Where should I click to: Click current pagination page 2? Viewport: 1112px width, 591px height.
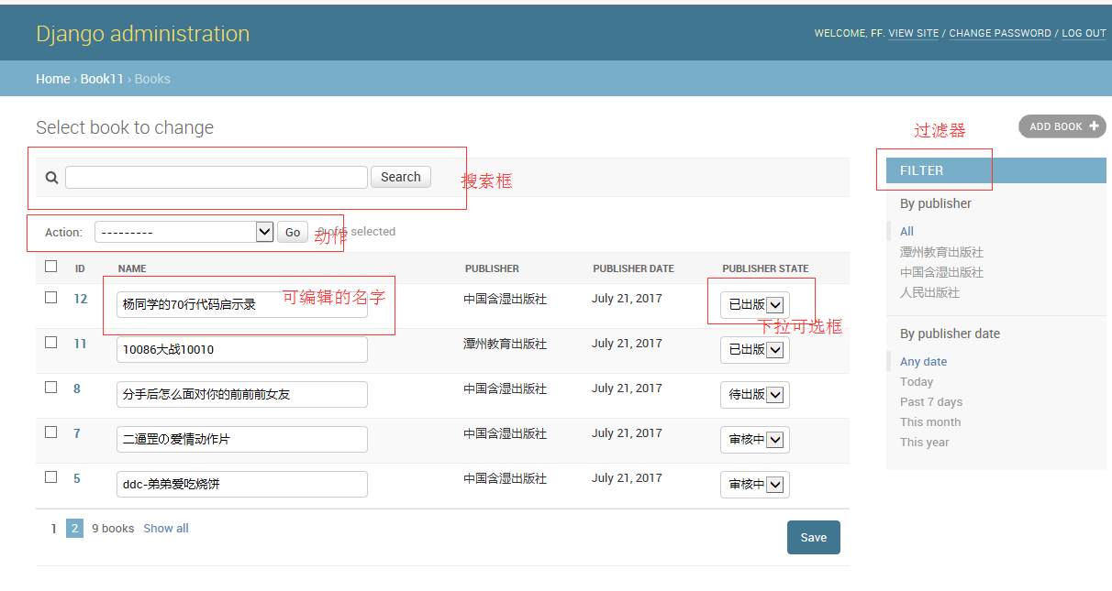[x=74, y=529]
